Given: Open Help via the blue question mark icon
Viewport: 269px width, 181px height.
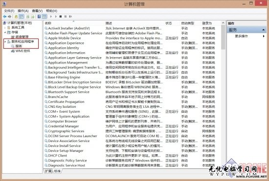Looking at the screenshot, I should tap(39, 17).
